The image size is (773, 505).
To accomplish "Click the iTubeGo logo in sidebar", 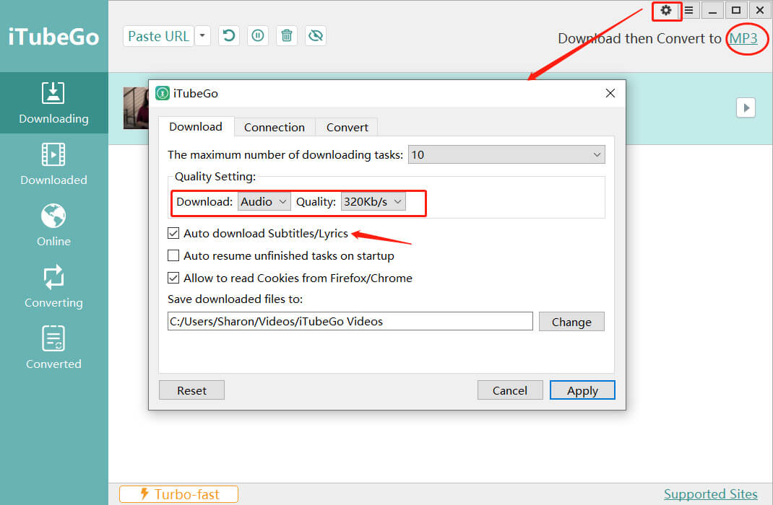I will [53, 37].
